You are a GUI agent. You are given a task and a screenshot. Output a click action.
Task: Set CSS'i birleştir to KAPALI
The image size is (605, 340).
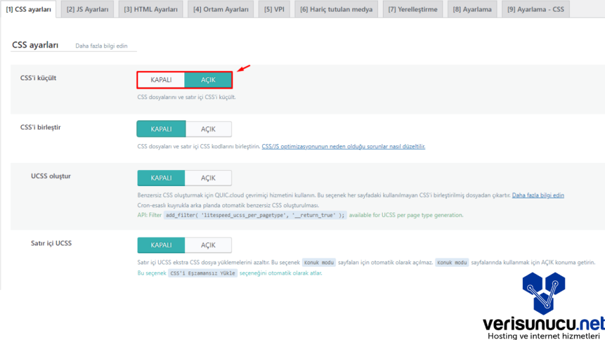click(x=161, y=129)
